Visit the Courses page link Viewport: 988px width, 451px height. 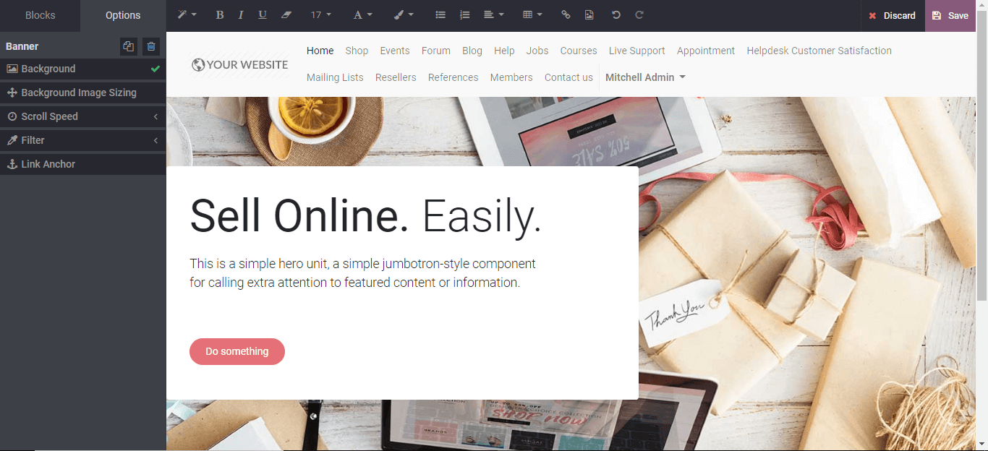pyautogui.click(x=579, y=51)
